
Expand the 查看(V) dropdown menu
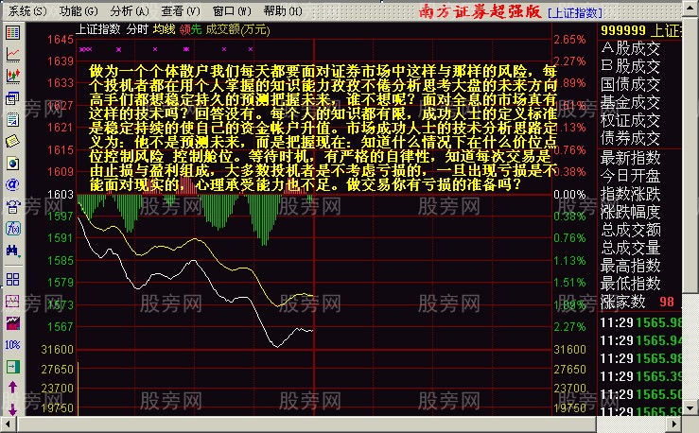click(180, 10)
